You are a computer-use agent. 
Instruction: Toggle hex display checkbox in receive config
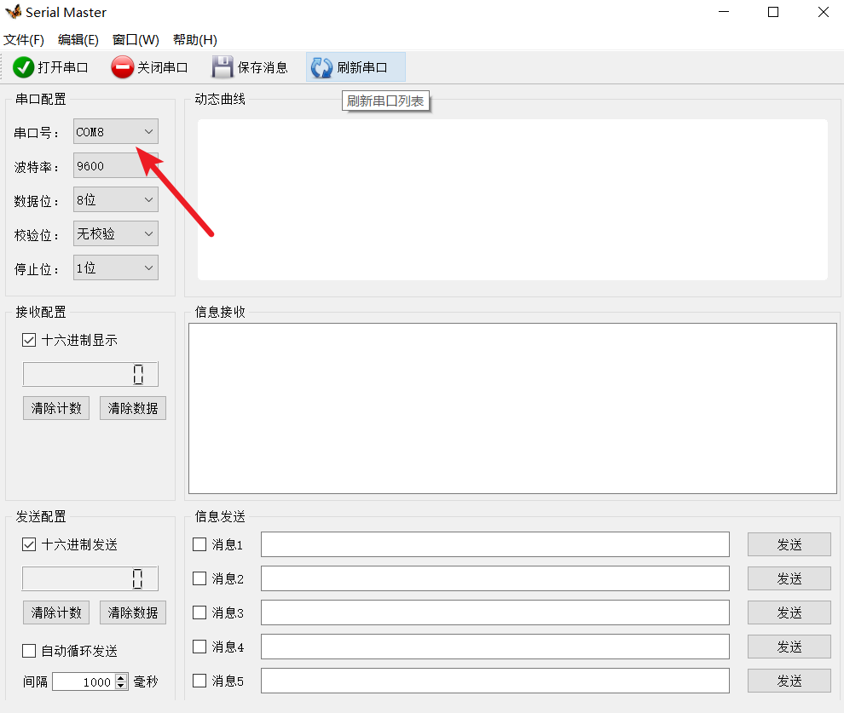point(29,340)
